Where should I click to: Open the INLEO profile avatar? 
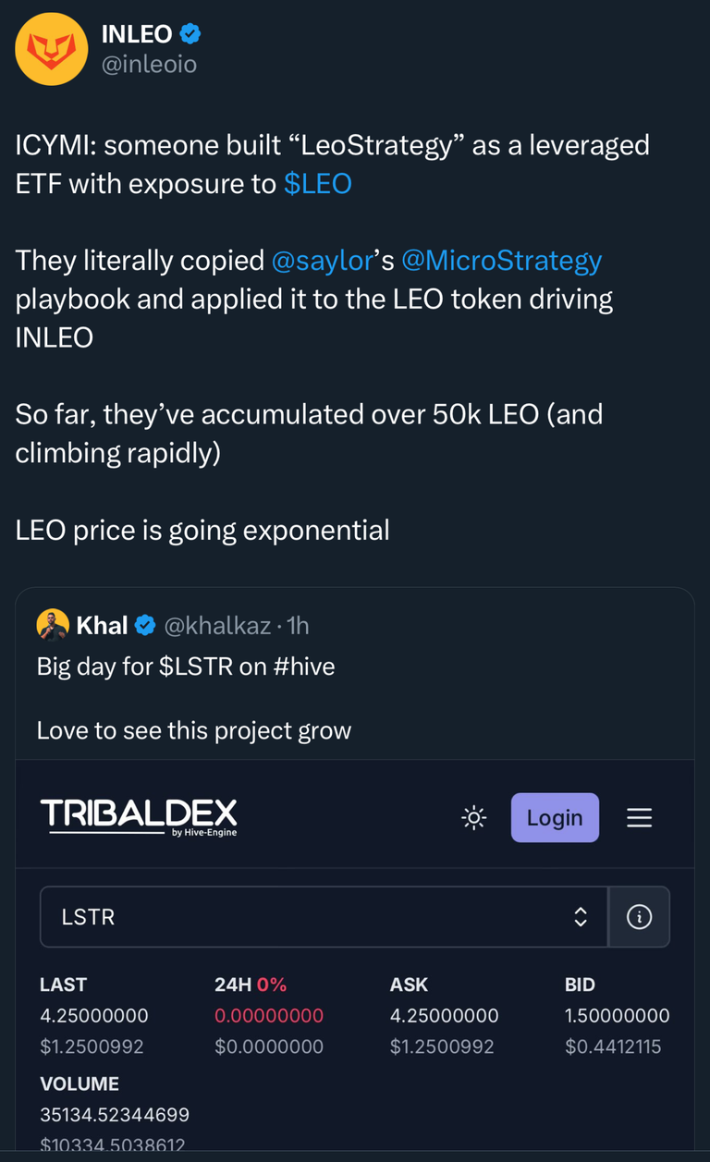(52, 49)
